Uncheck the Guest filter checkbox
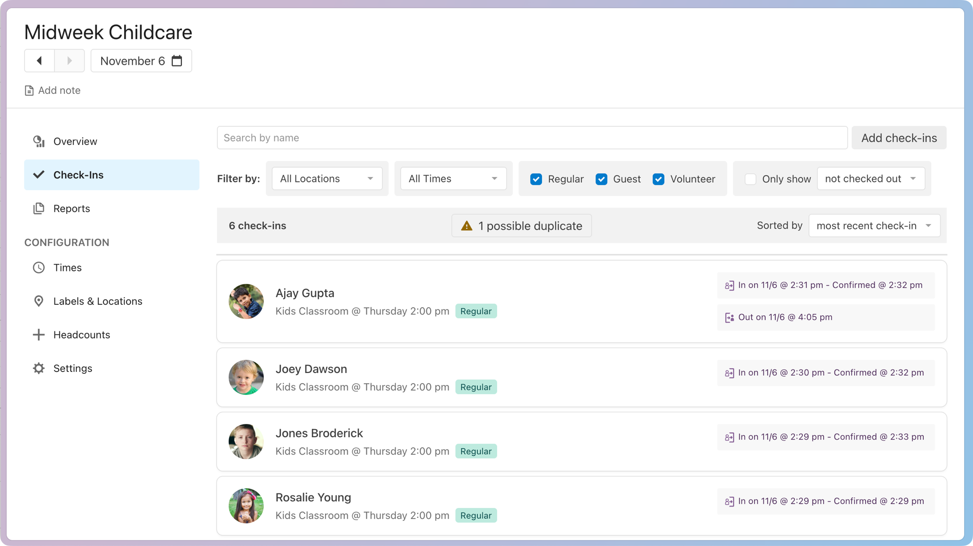Viewport: 973px width, 546px height. coord(601,179)
